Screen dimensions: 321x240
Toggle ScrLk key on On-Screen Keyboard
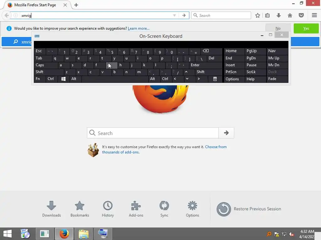[255, 72]
